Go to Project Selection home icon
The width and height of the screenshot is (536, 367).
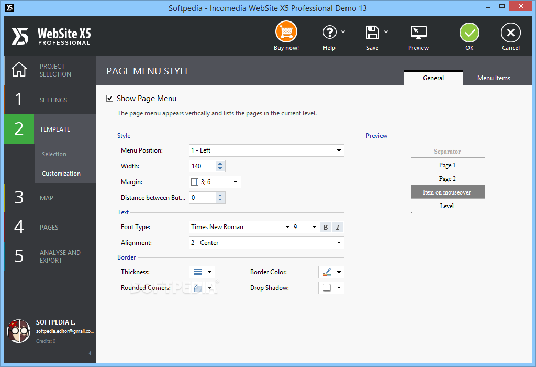coord(19,70)
